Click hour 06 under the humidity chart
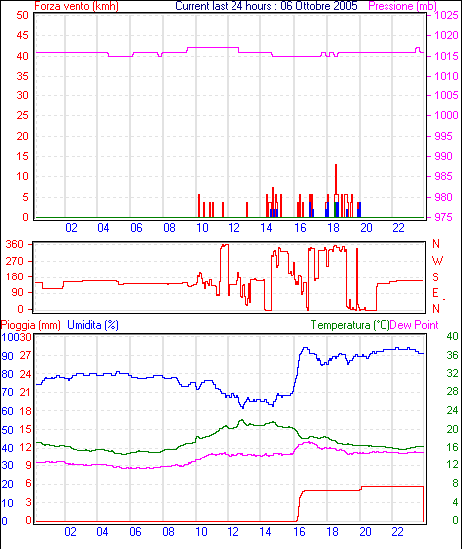This screenshot has width=463, height=549. [135, 532]
